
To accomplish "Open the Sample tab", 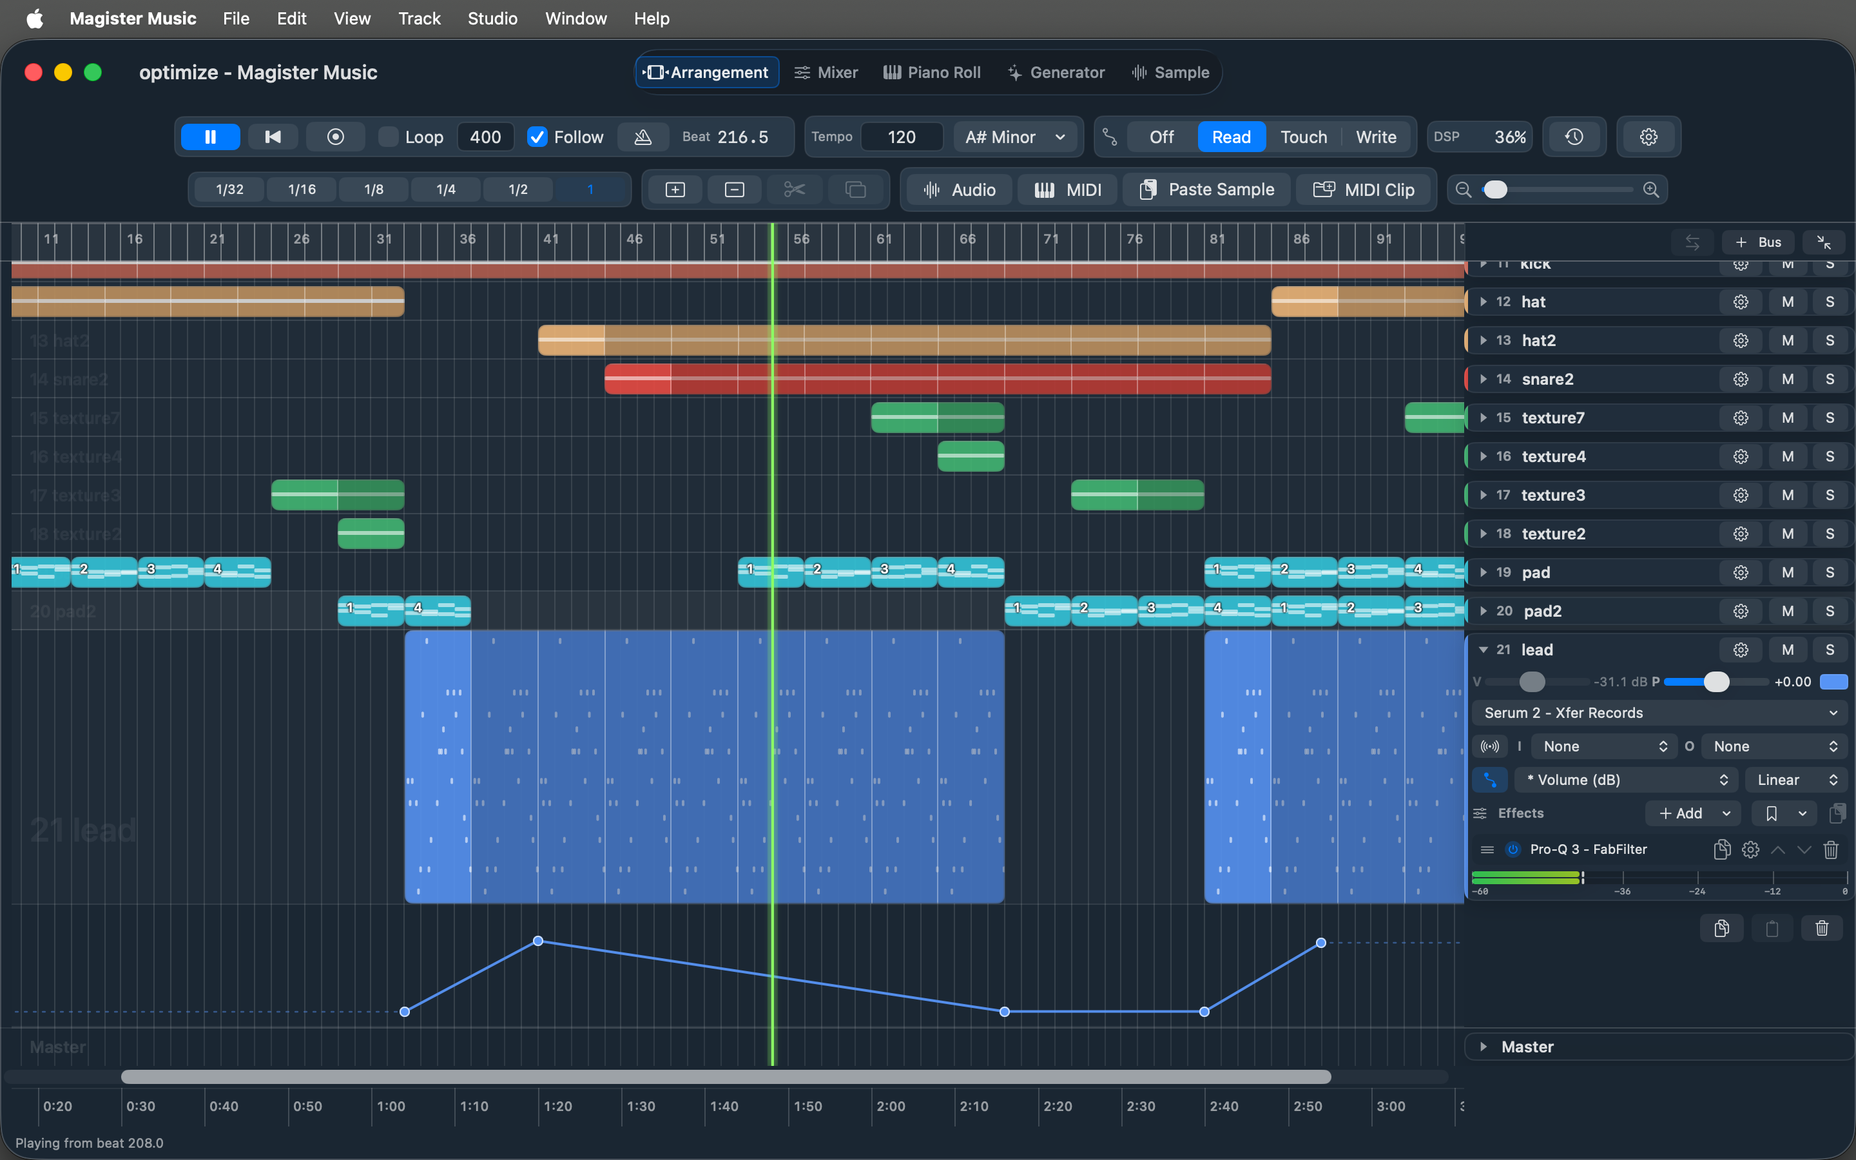I will tap(1170, 72).
